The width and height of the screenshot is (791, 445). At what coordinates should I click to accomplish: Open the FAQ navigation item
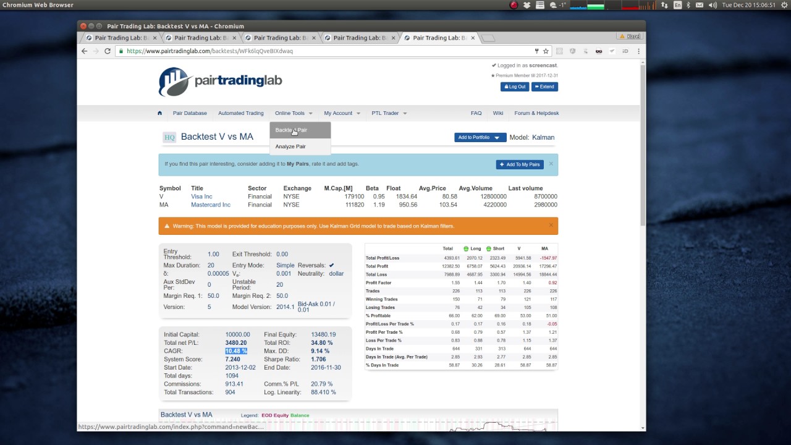(x=476, y=113)
